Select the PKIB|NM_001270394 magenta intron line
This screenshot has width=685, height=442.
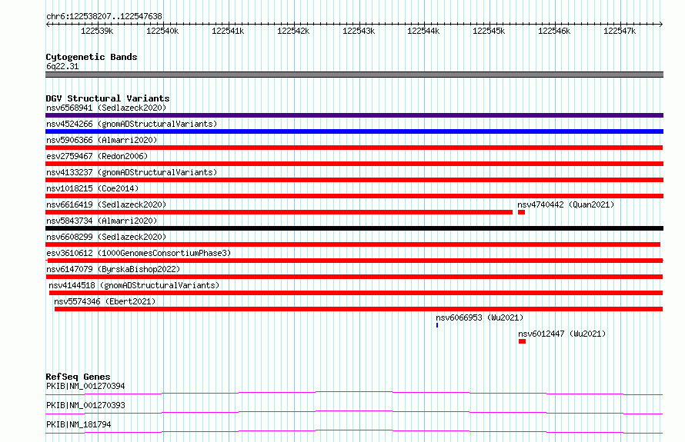pyautogui.click(x=354, y=393)
